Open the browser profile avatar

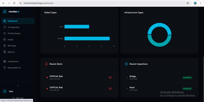point(195,3)
